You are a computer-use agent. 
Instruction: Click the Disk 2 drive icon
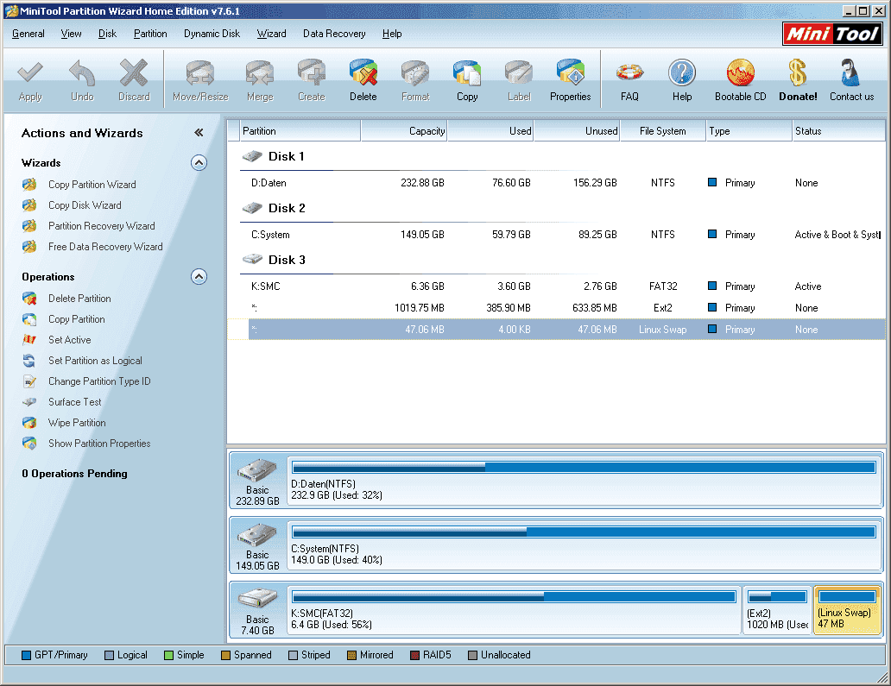(252, 208)
